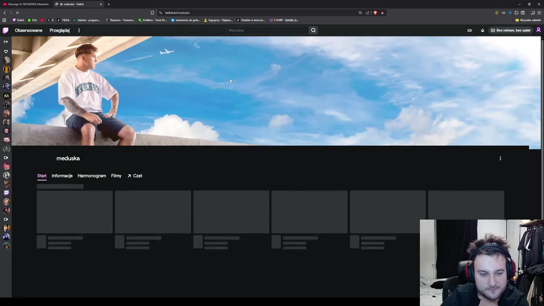The image size is (544, 306).
Task: Open the orange-ringed avatar channel in sidebar
Action: click(x=6, y=69)
